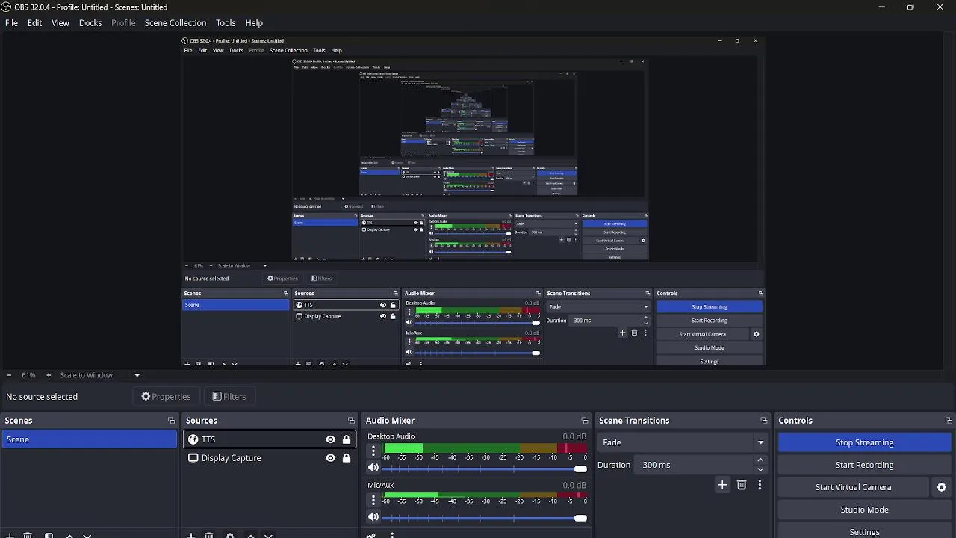Unlock the Display Capture source

click(347, 458)
